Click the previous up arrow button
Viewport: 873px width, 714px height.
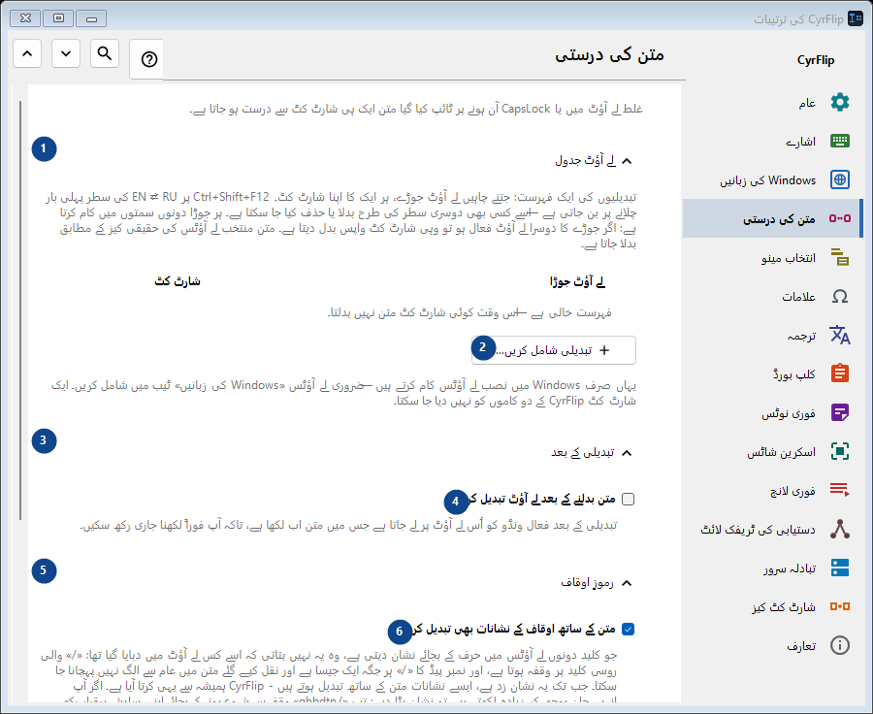[27, 53]
